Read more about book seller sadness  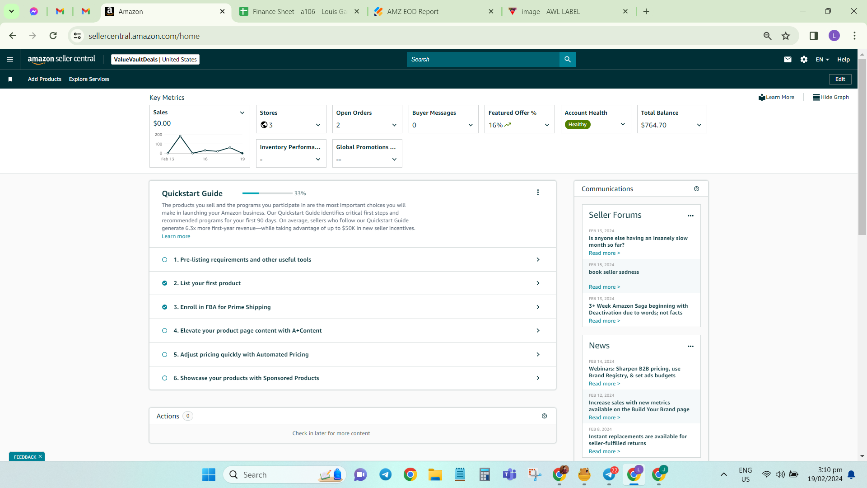[x=604, y=287]
